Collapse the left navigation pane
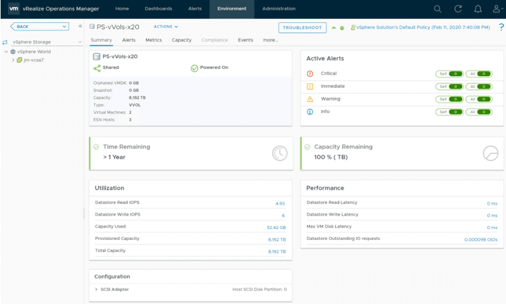506x304 pixels. [80, 26]
